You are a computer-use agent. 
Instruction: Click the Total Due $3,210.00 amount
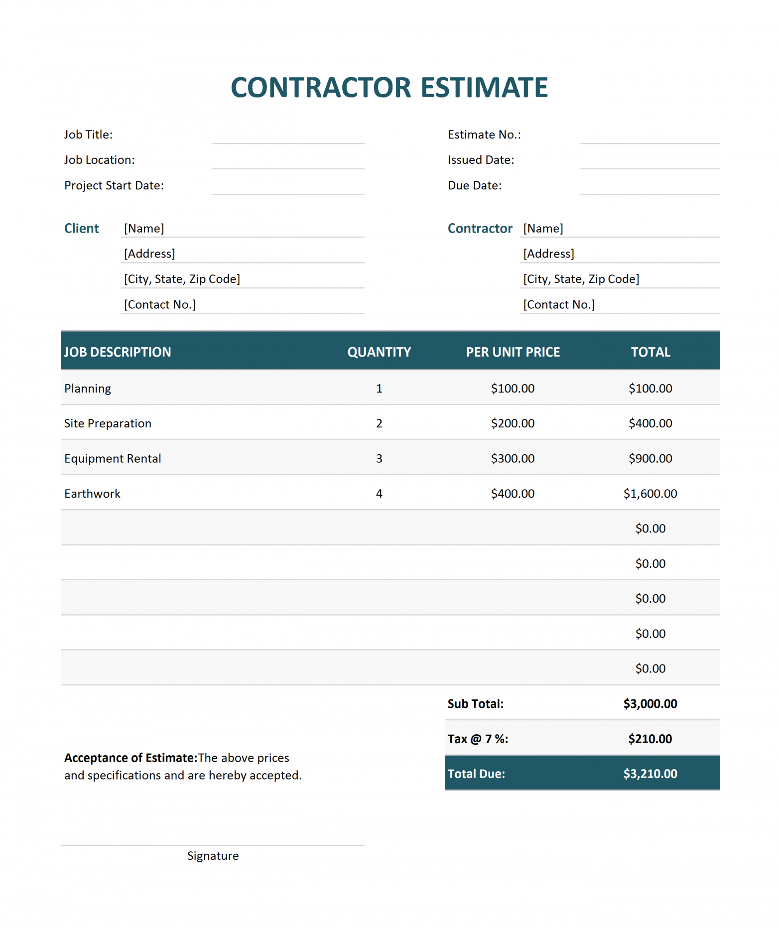650,774
